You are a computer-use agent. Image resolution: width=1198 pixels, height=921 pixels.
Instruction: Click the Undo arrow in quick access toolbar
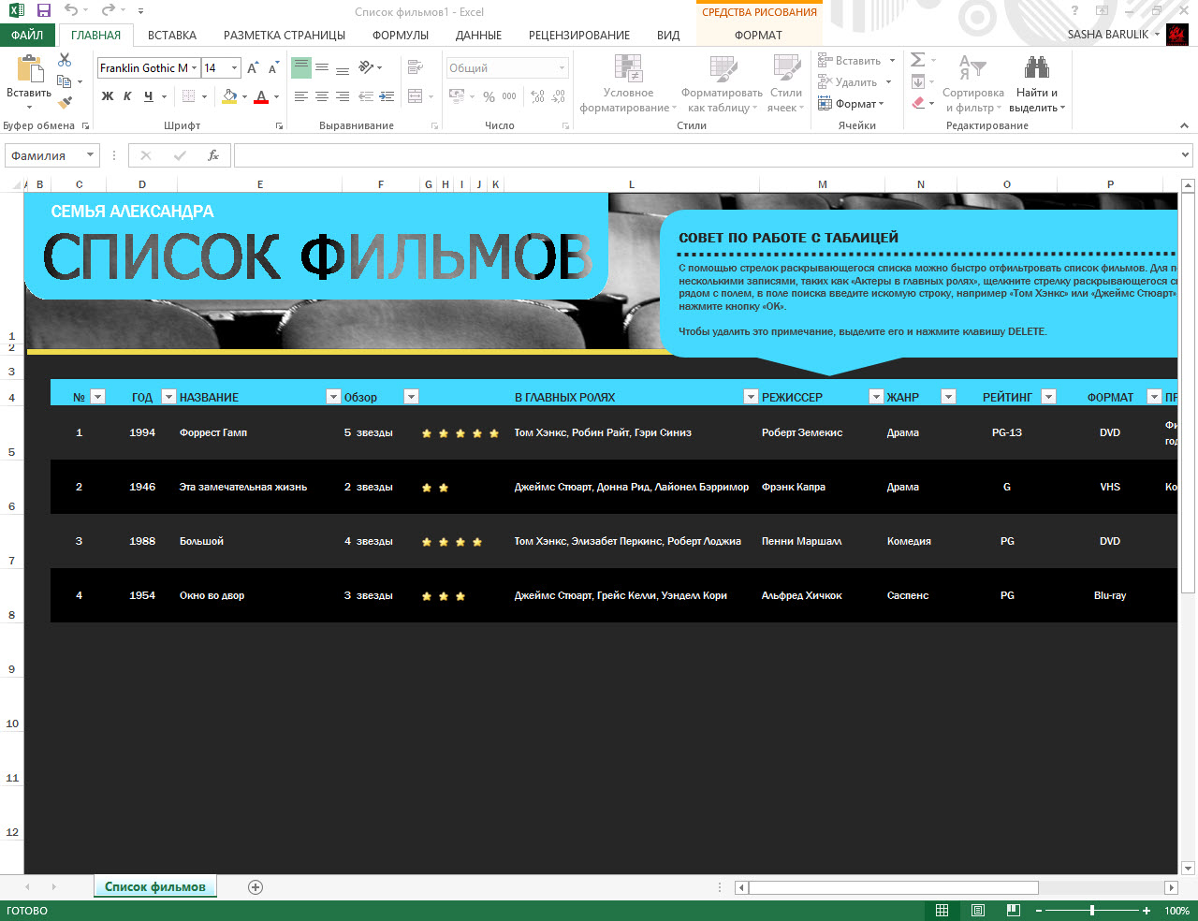(x=72, y=11)
